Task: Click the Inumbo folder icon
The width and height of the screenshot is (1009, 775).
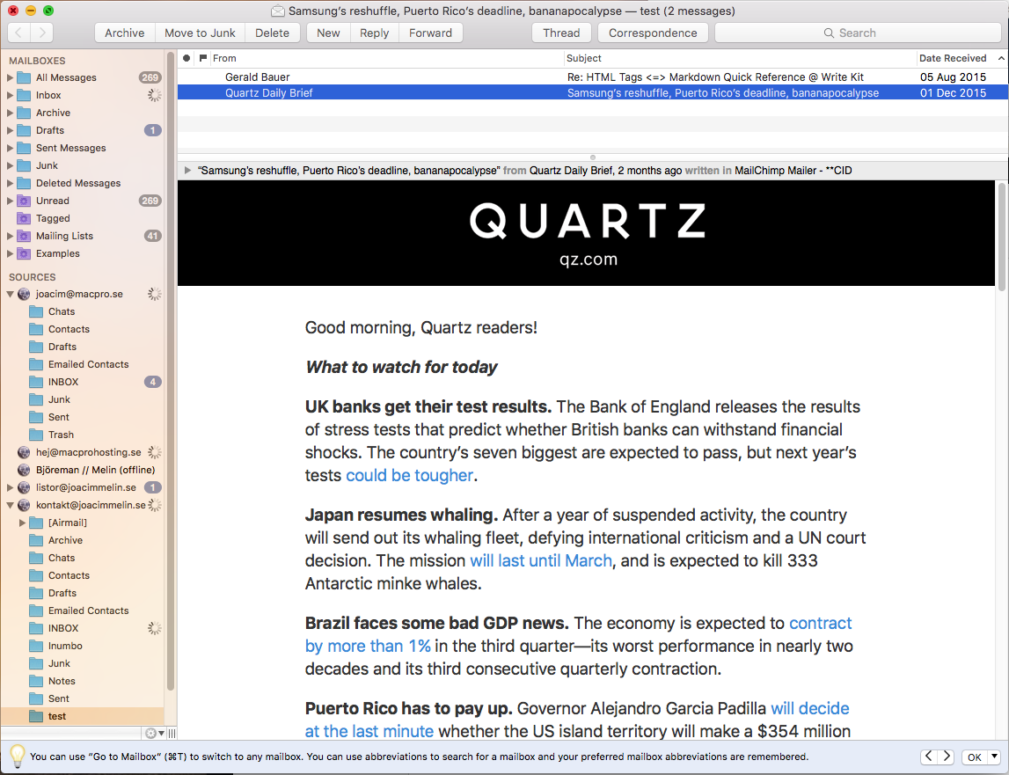Action: (x=37, y=646)
